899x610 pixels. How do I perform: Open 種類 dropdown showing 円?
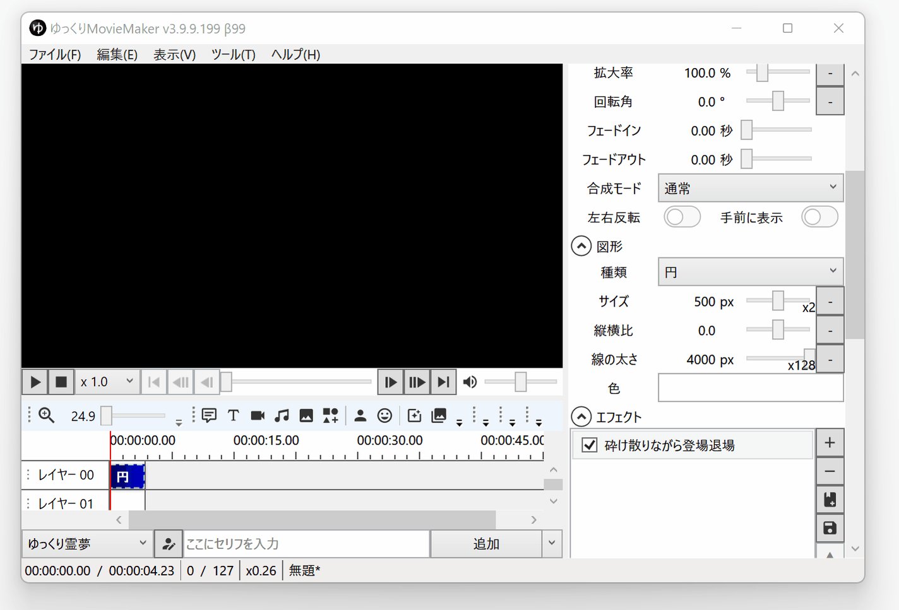(x=751, y=272)
